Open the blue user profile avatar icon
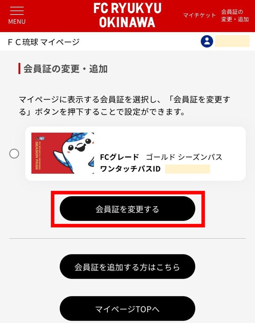Image resolution: width=255 pixels, height=323 pixels. point(207,41)
